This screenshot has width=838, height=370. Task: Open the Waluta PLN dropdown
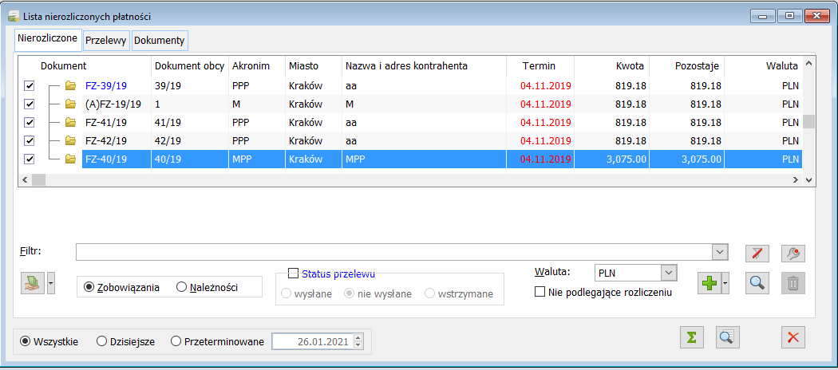(669, 273)
